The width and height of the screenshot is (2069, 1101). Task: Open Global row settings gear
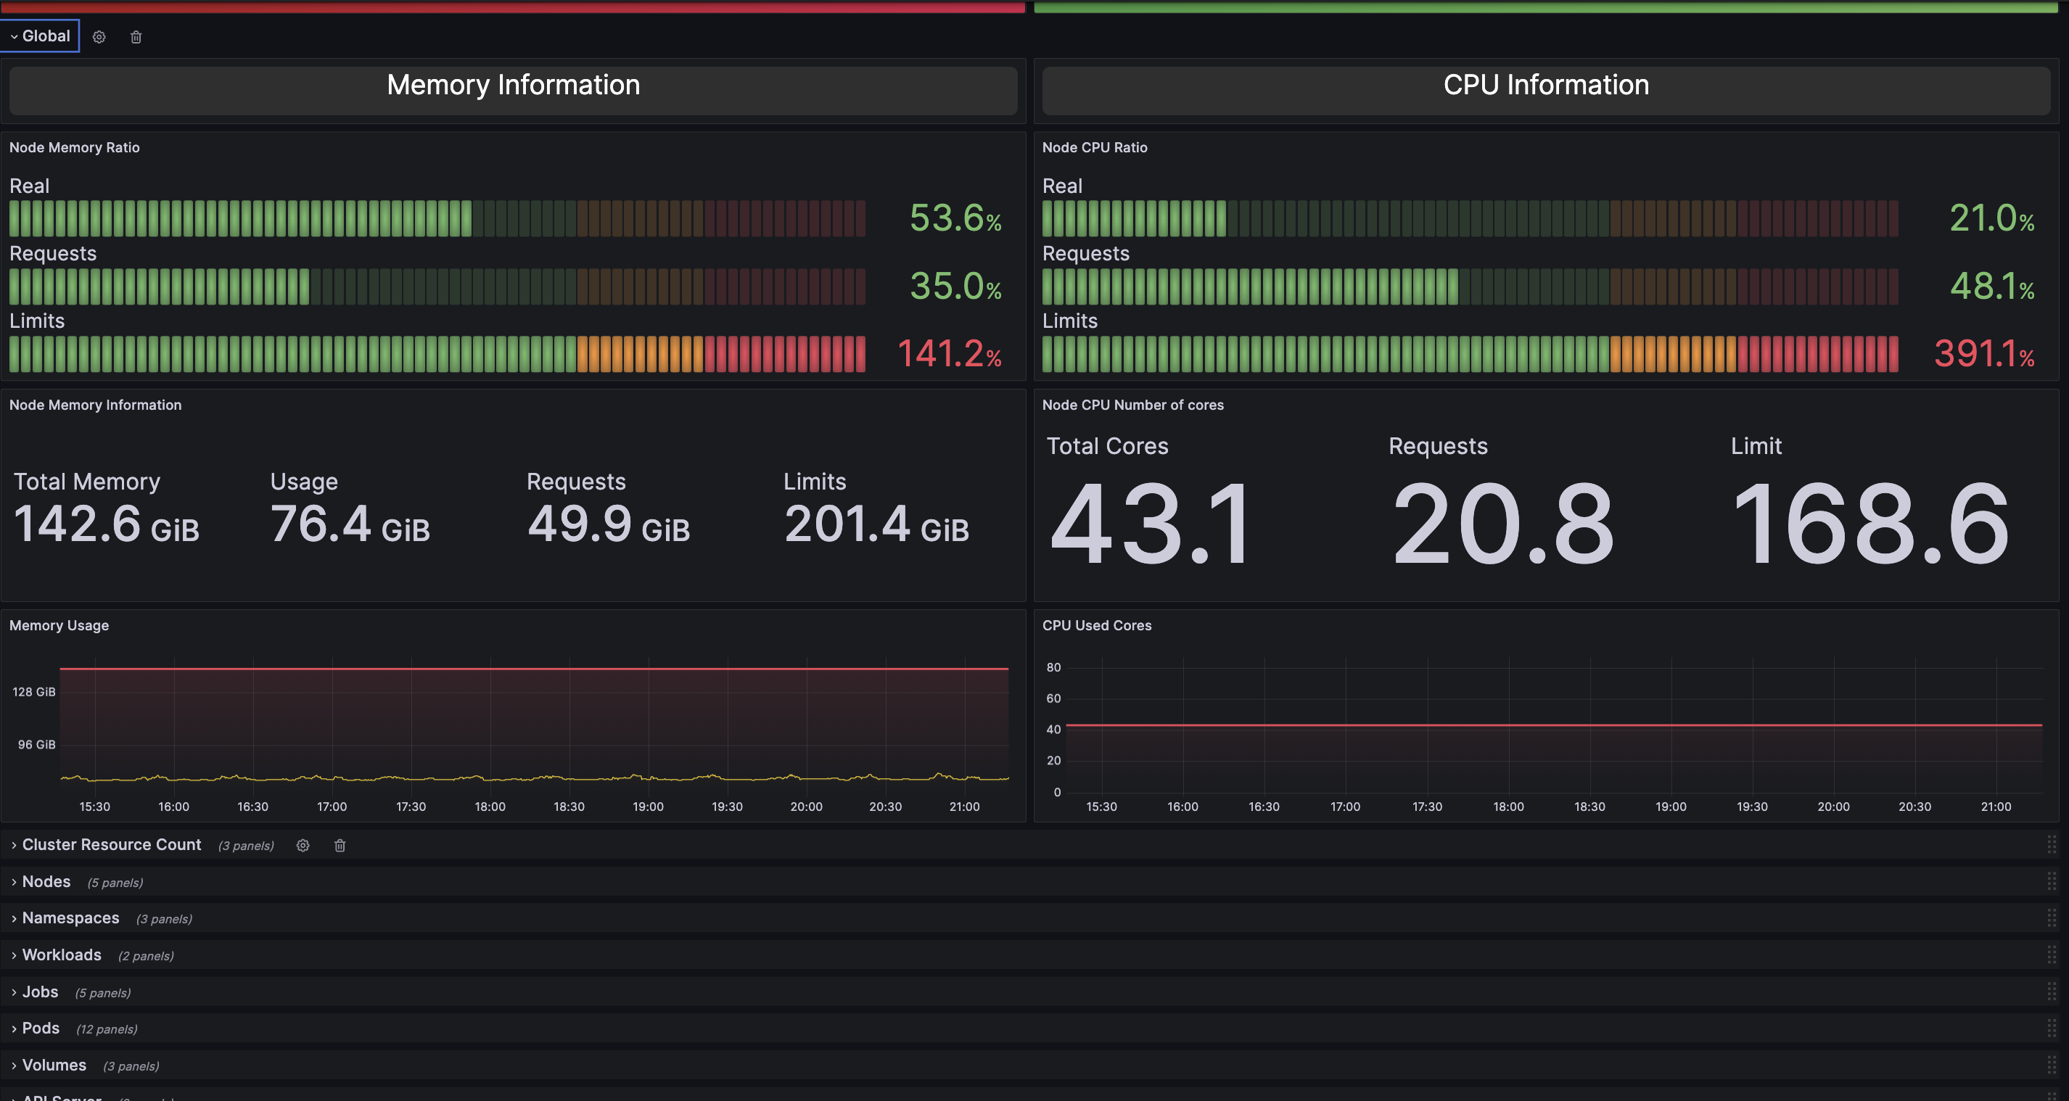(x=99, y=37)
